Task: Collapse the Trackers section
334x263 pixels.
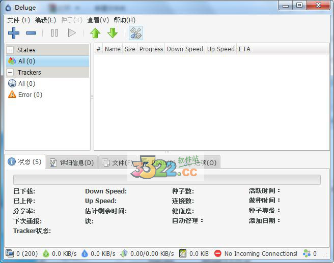Action: coord(10,73)
